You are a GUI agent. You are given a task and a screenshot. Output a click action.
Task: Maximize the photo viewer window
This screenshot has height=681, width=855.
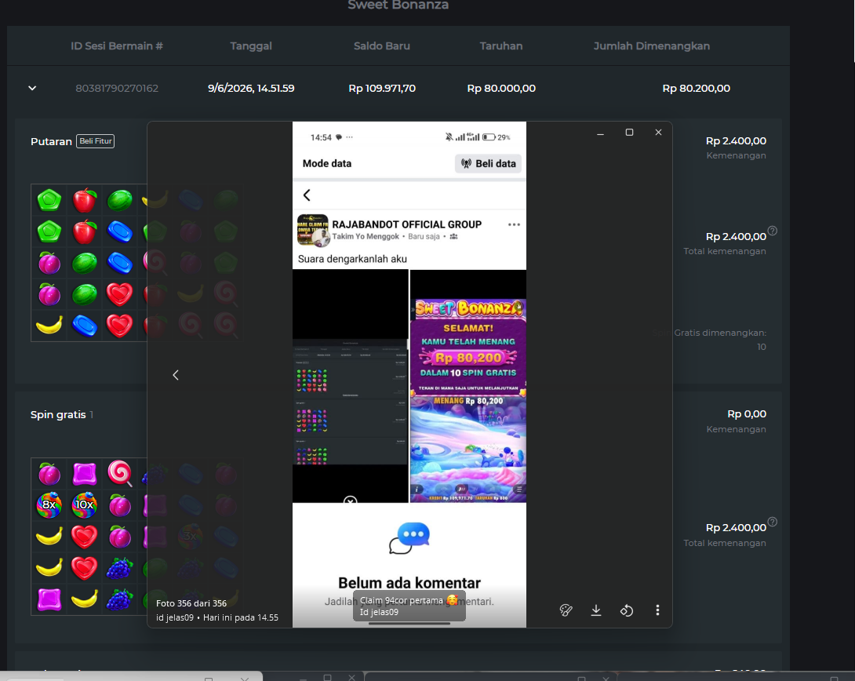pyautogui.click(x=629, y=133)
